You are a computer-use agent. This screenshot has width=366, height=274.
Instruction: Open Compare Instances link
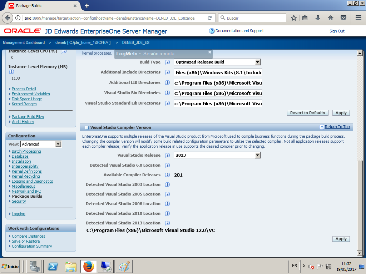click(29, 236)
